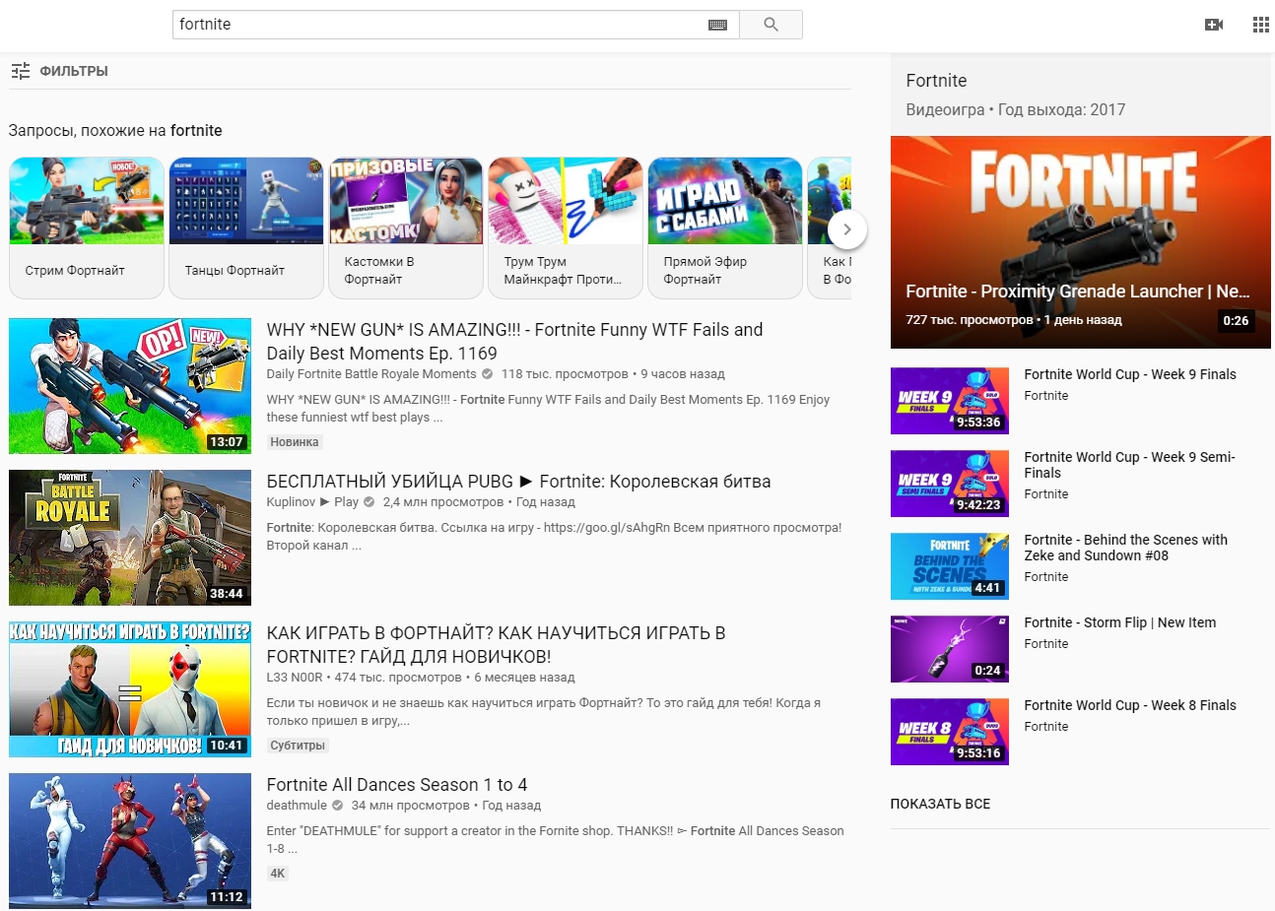Click 'Видеоигра • Год выхода: 2017' subtitle

[x=1015, y=110]
